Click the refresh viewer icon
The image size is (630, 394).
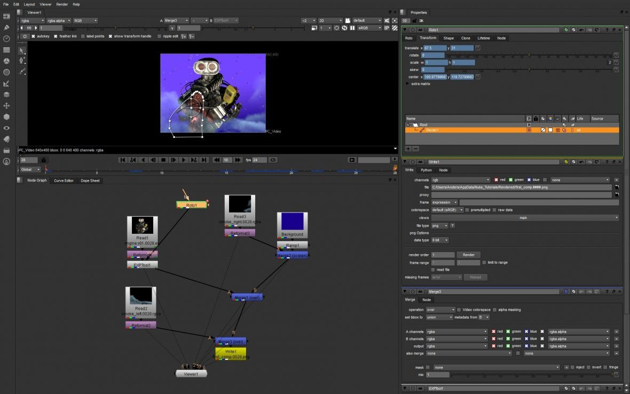(344, 28)
